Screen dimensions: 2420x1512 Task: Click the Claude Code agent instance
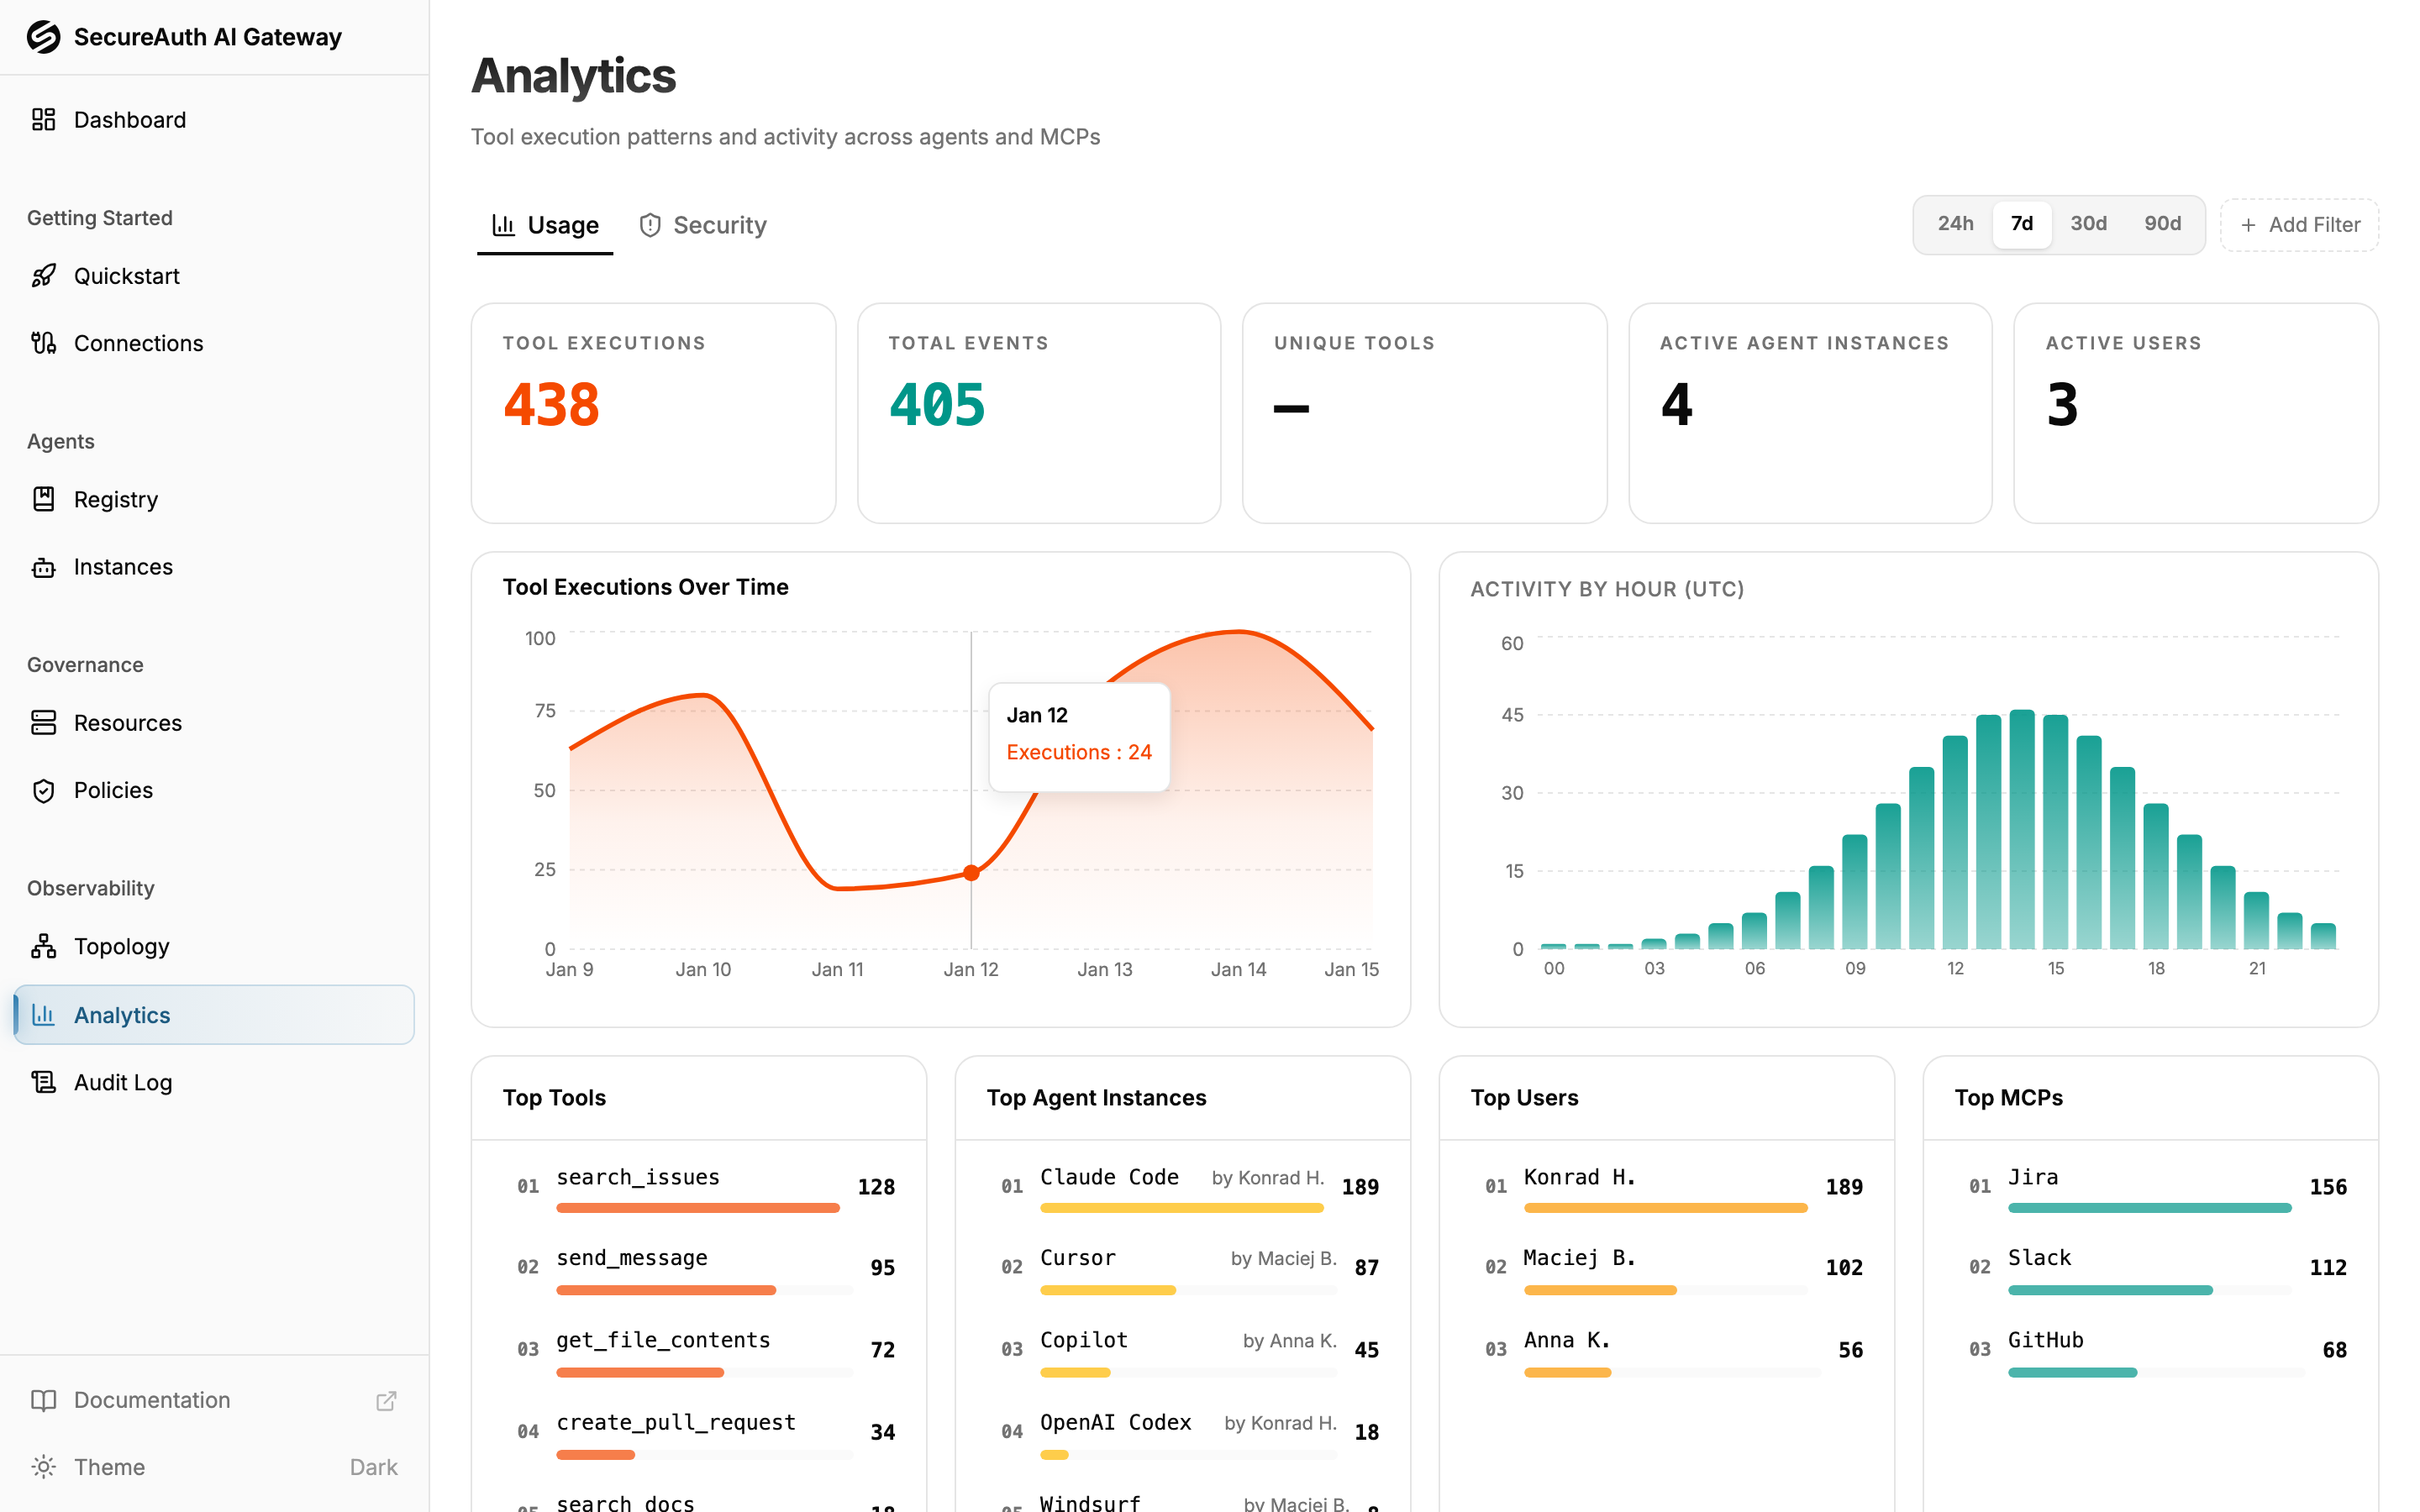click(x=1183, y=1190)
